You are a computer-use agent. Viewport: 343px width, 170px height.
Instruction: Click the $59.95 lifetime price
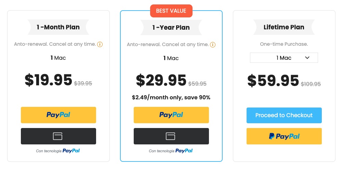pyautogui.click(x=273, y=81)
